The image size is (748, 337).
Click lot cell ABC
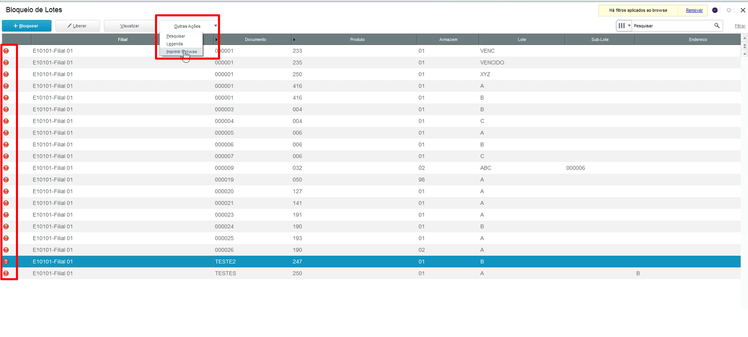pos(485,168)
